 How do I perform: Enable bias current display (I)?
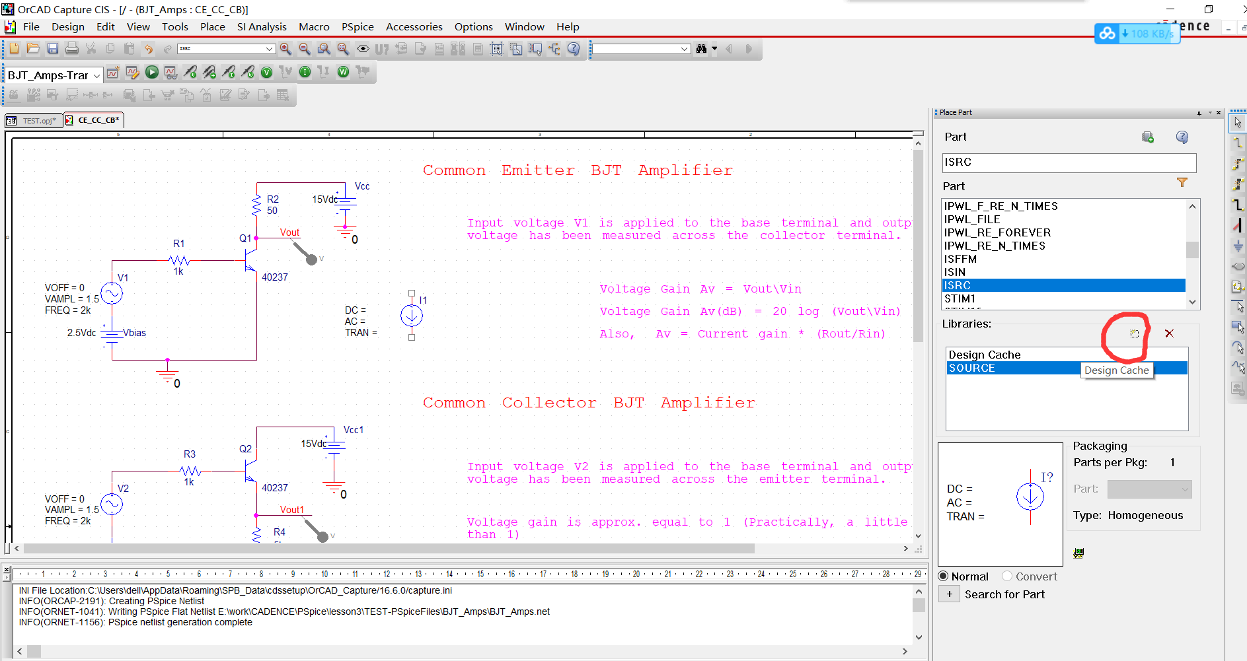pos(305,73)
